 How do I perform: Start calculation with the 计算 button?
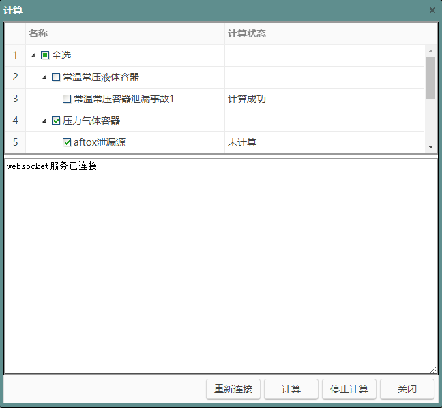[x=291, y=389]
